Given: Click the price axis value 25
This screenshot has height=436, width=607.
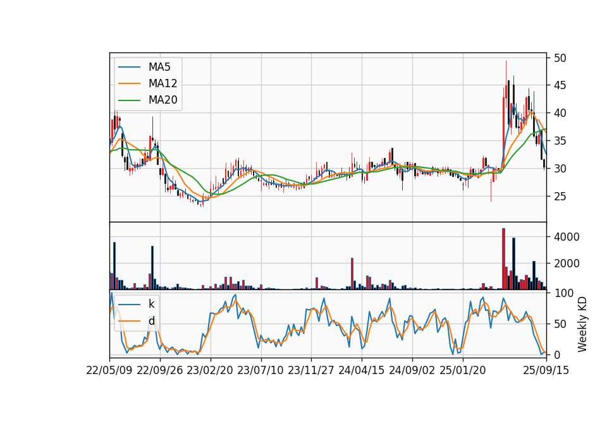Looking at the screenshot, I should tap(560, 197).
